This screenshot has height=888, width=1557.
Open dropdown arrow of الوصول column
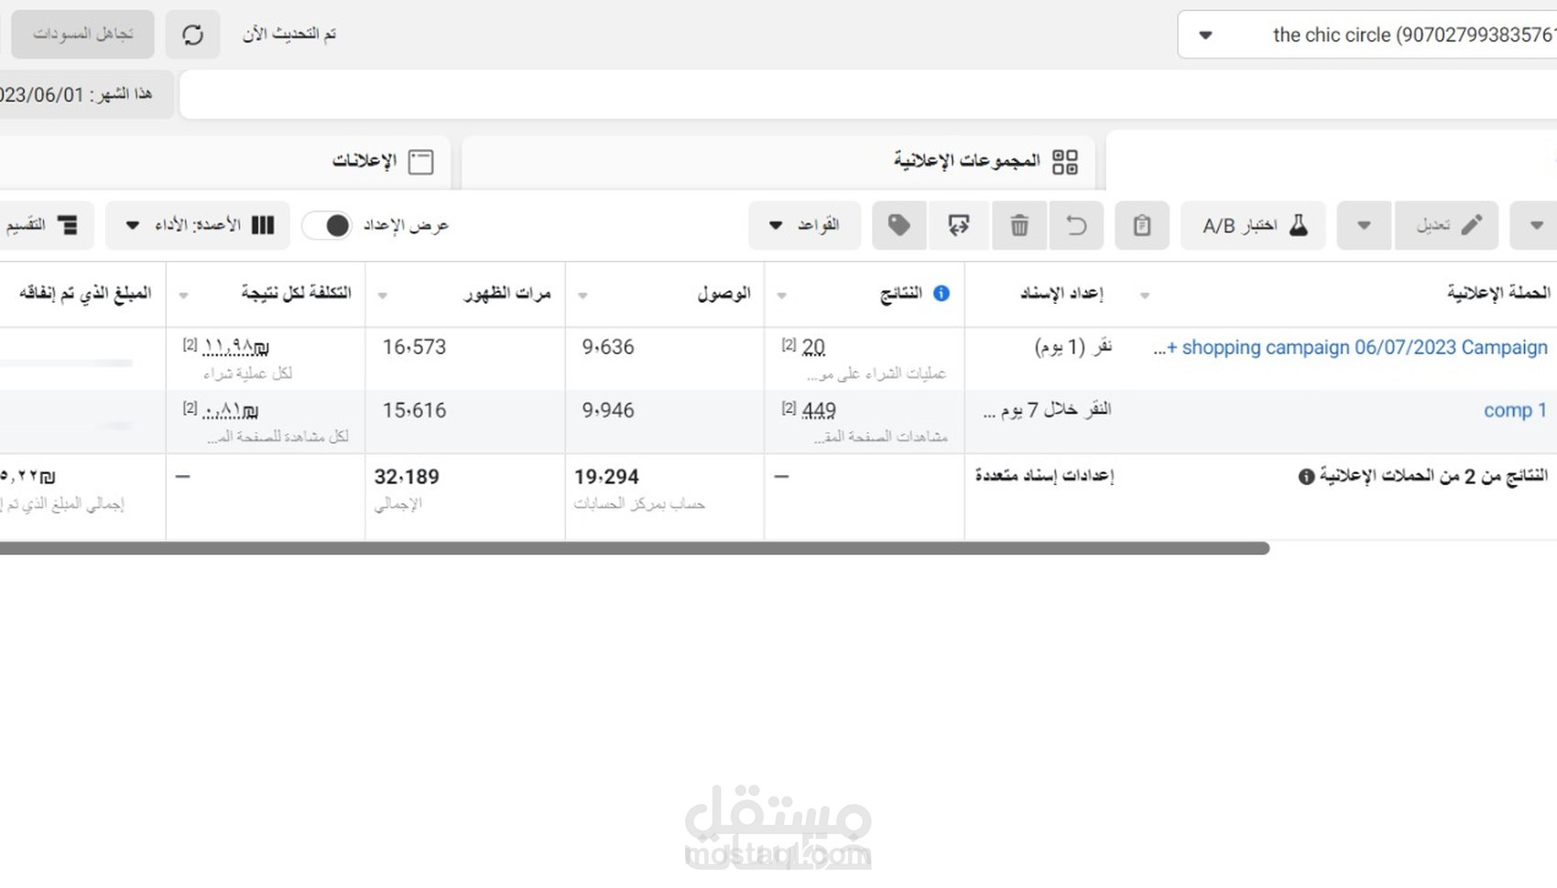point(583,296)
